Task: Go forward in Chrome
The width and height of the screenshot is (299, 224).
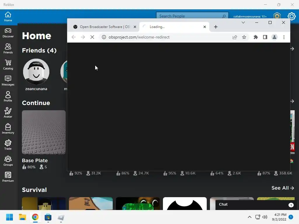Action: (83, 37)
